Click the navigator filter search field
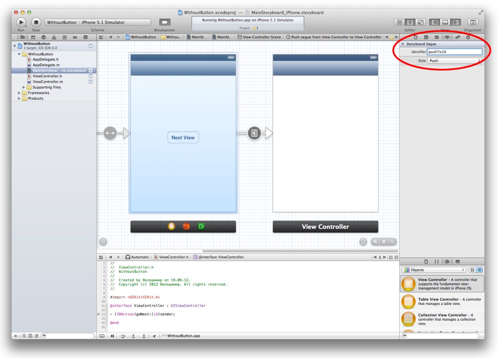 68,336
